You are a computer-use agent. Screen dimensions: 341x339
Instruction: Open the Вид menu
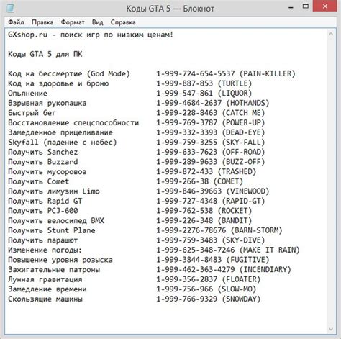click(x=97, y=22)
